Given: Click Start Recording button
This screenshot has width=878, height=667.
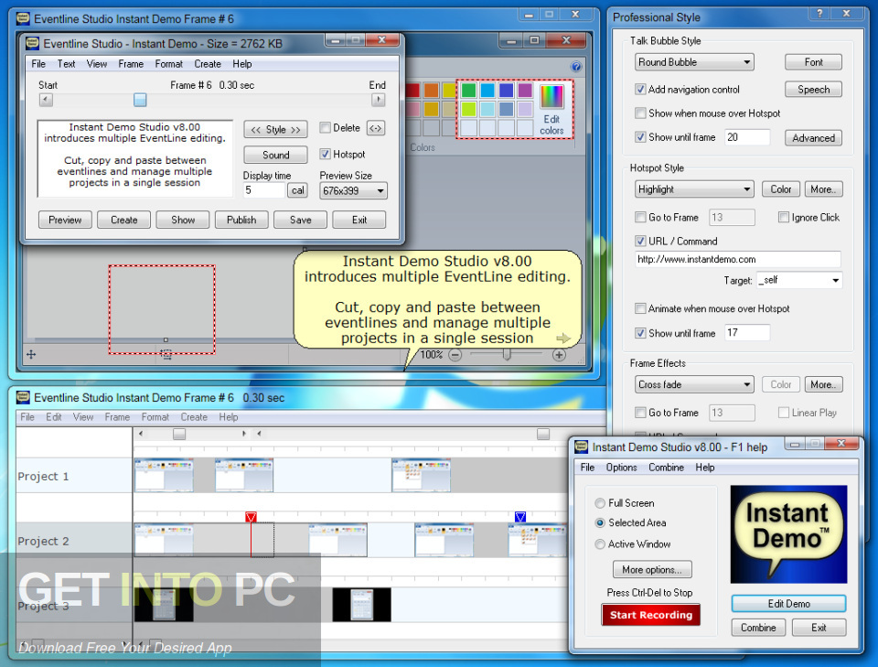Looking at the screenshot, I should point(650,615).
